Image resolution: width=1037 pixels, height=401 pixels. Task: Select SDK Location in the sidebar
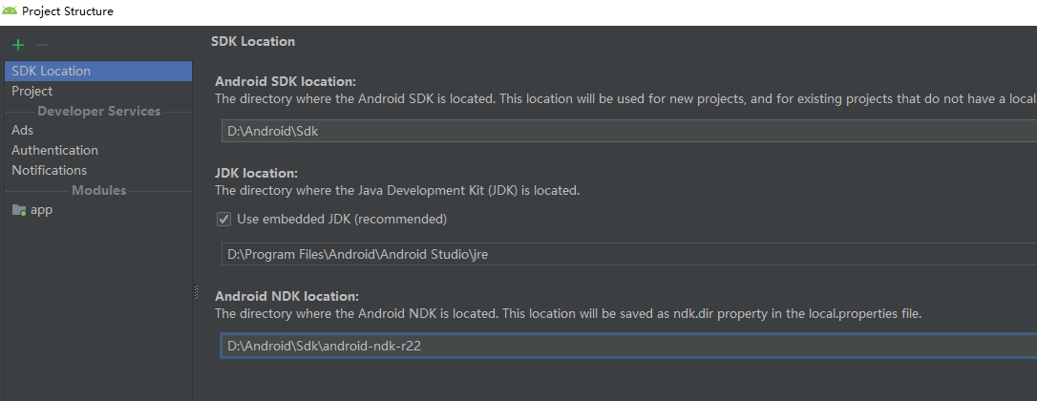click(x=52, y=71)
